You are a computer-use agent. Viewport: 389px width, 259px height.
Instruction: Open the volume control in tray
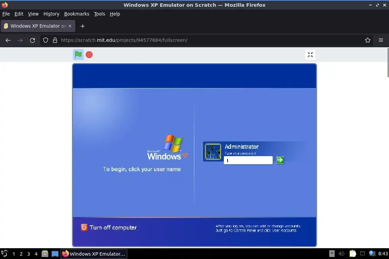[x=342, y=254]
